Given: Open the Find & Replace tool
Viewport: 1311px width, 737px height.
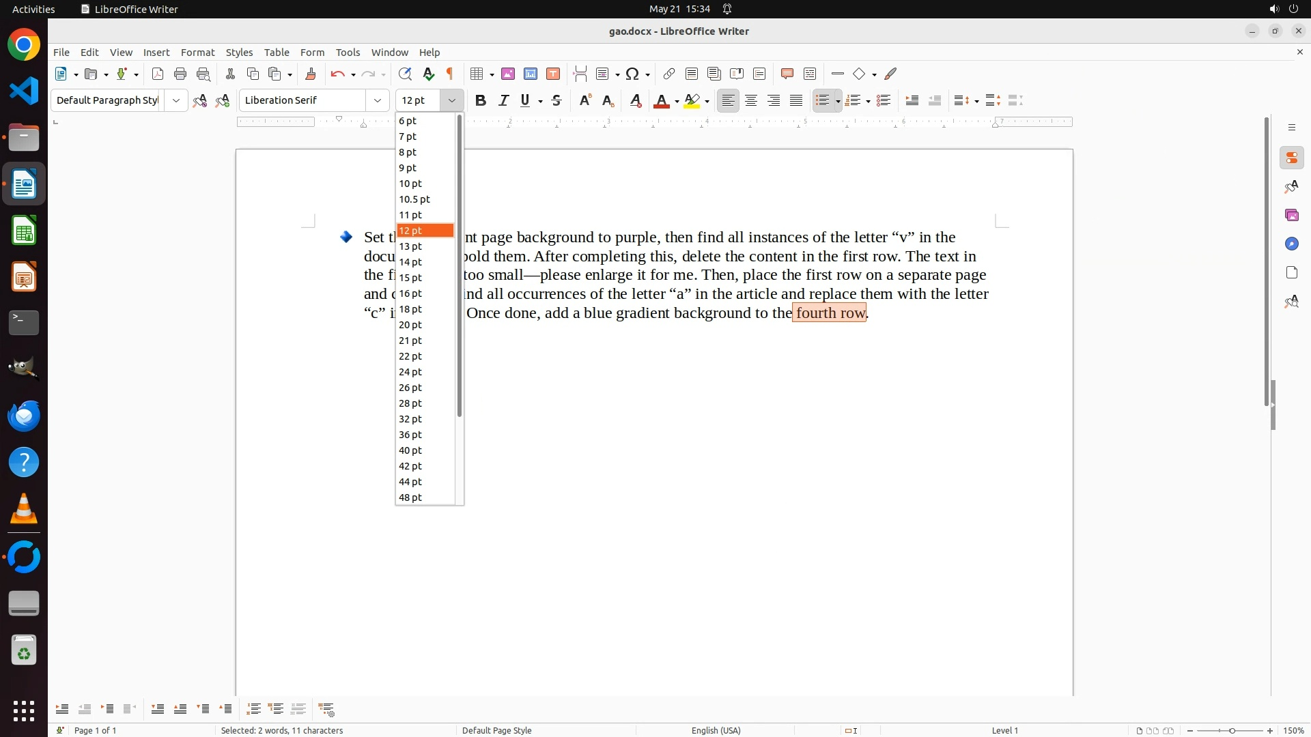Looking at the screenshot, I should click(405, 74).
